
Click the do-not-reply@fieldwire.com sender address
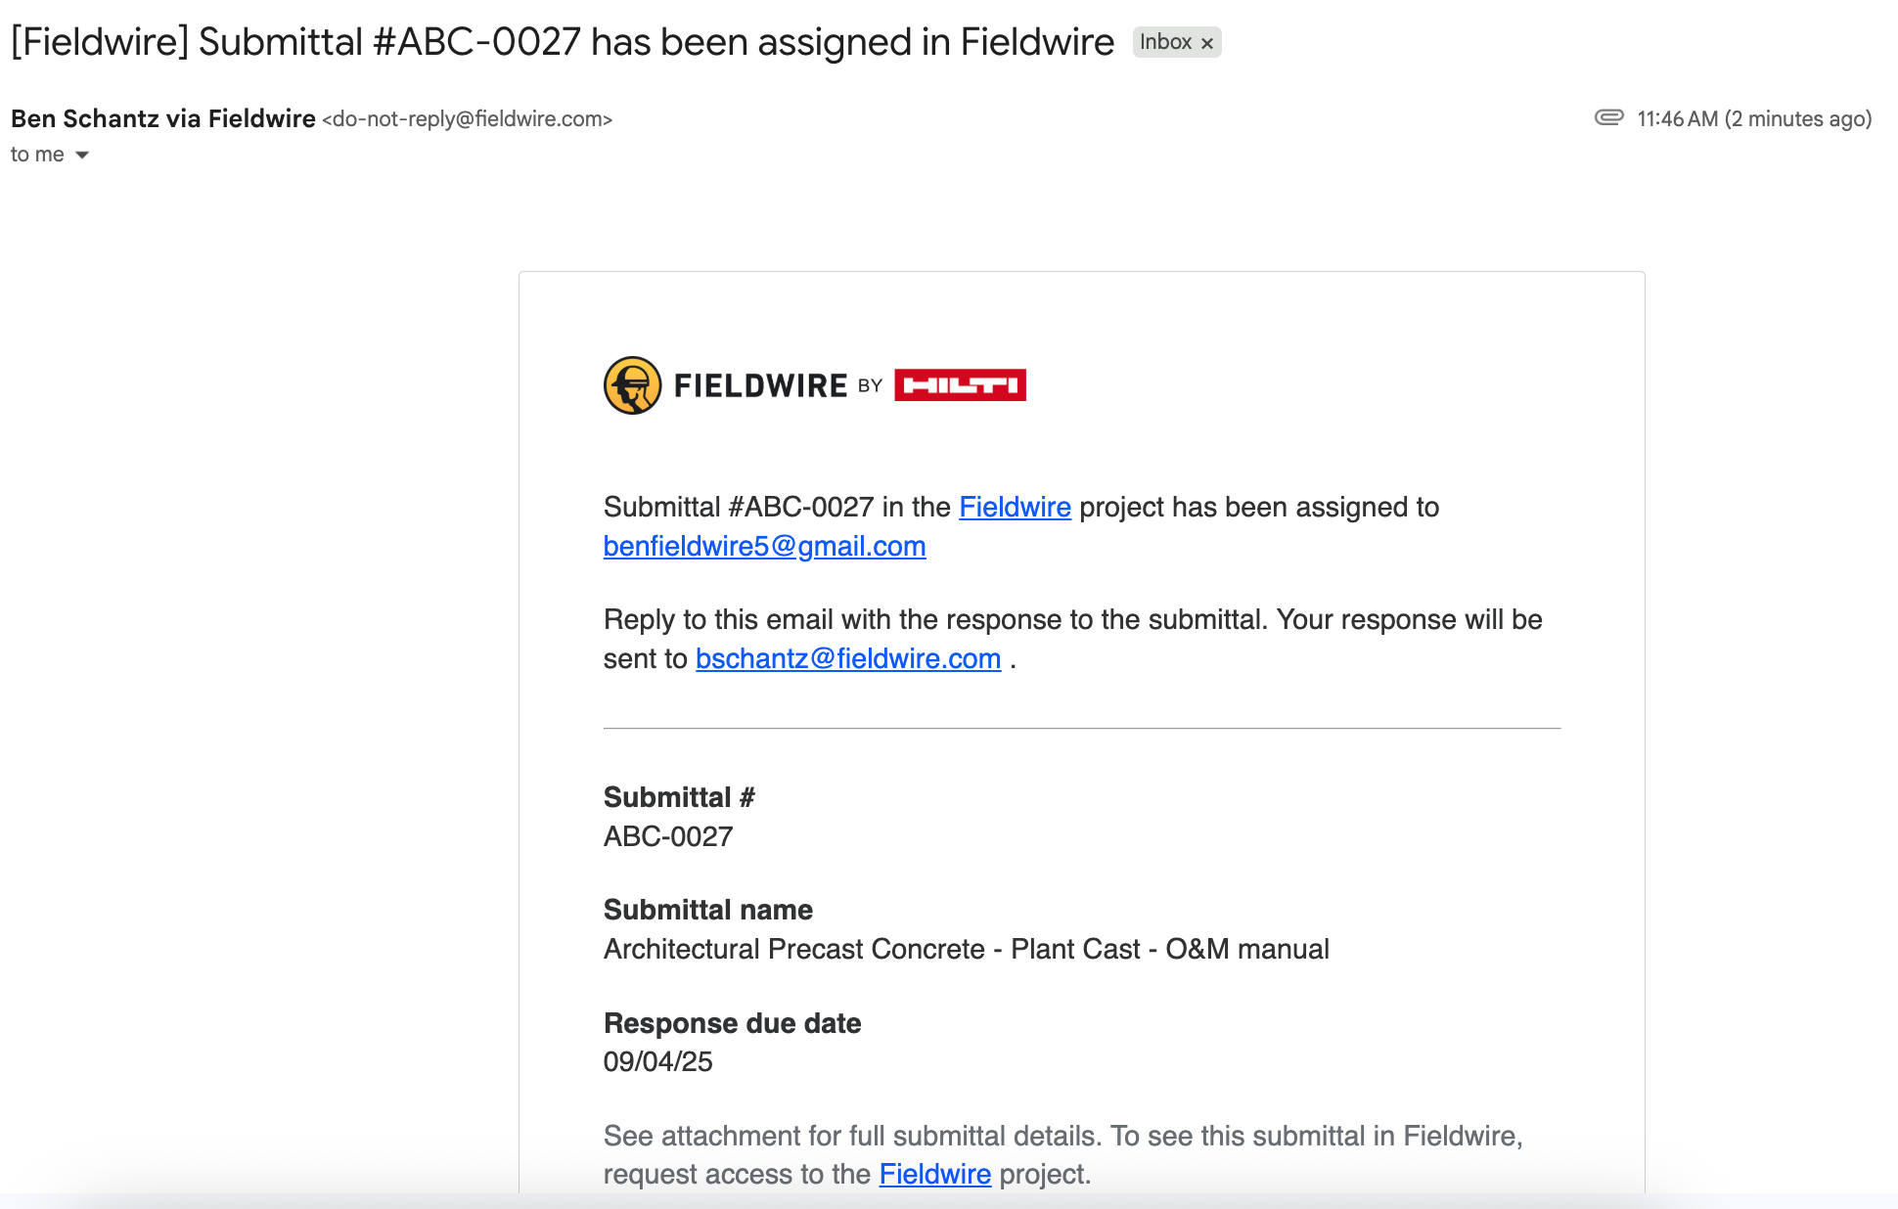(467, 119)
